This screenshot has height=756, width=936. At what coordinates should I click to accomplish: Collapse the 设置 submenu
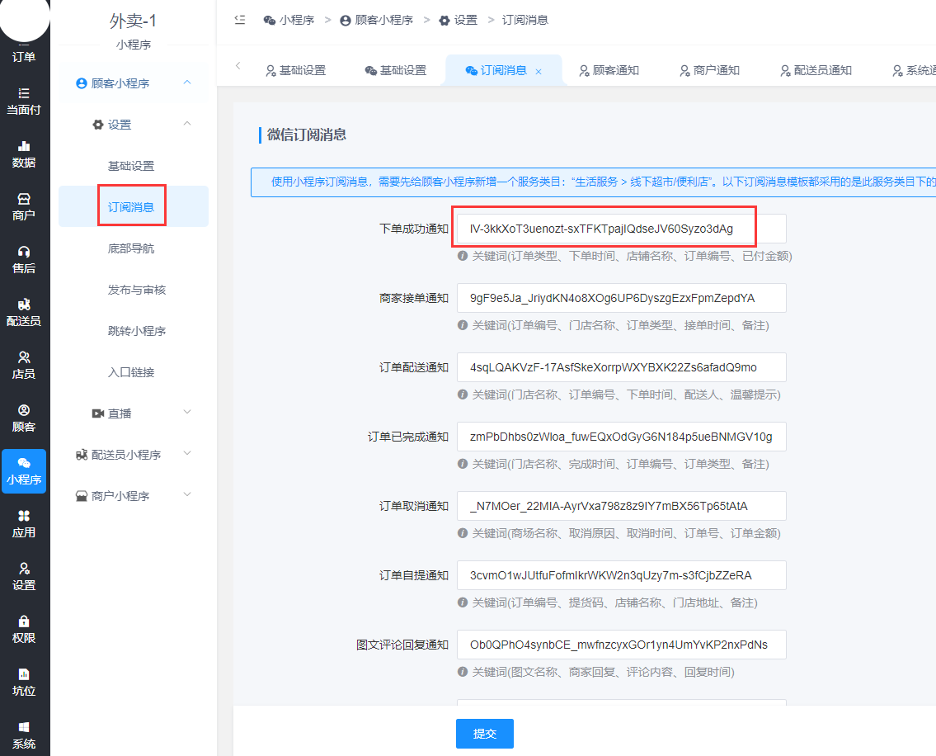click(187, 124)
